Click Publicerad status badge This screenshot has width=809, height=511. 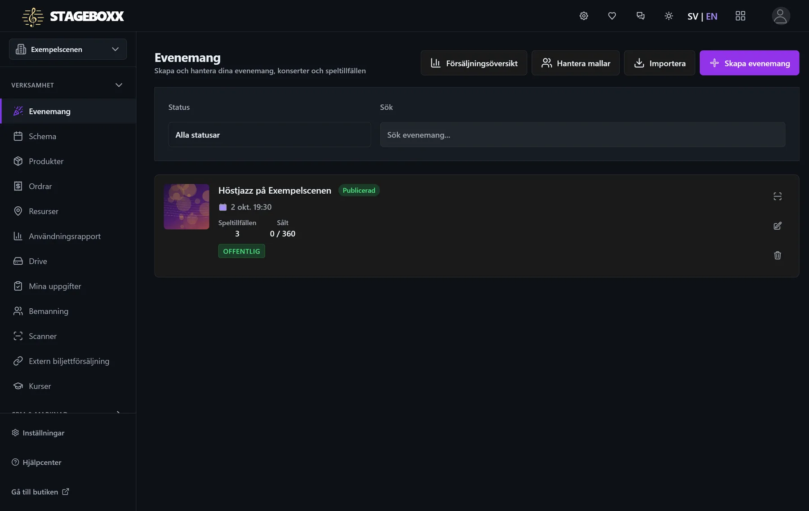point(359,191)
